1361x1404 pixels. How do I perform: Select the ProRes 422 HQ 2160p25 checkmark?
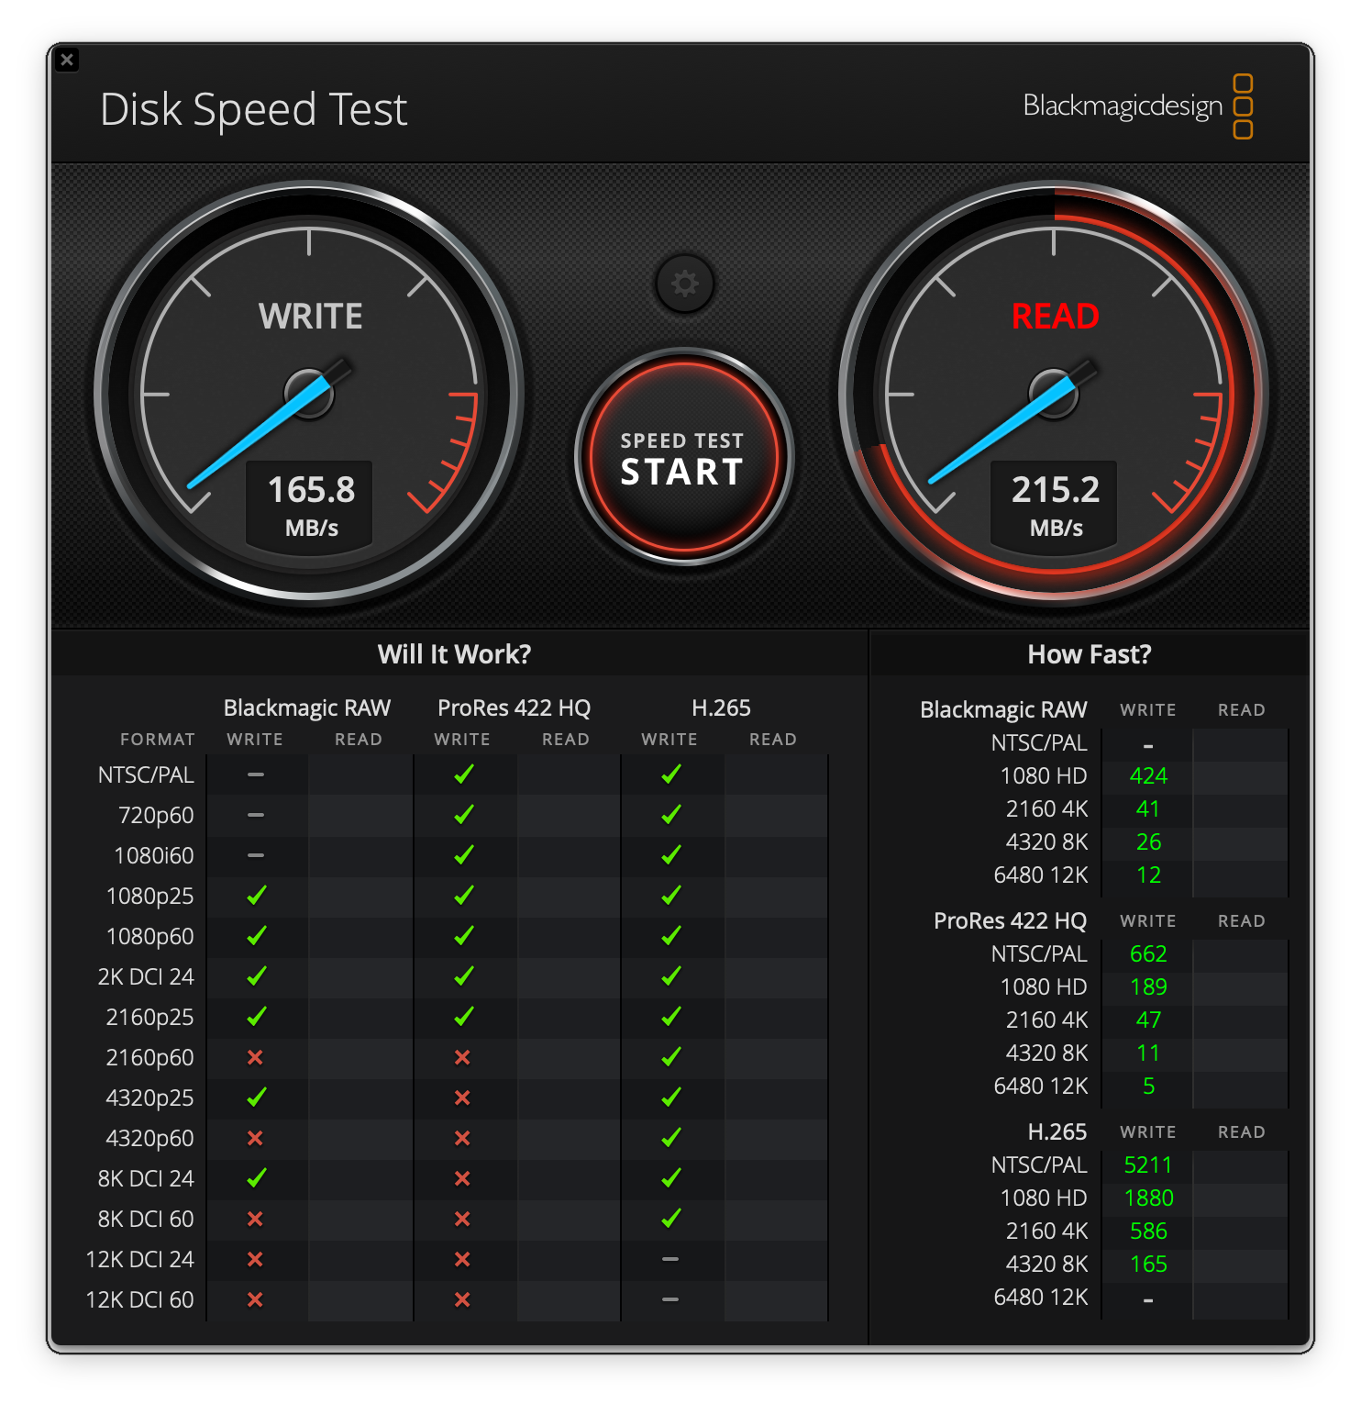coord(464,1017)
